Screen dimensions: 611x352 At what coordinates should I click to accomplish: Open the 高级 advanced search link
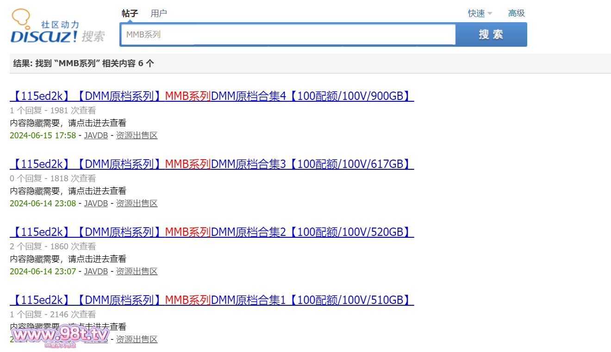(x=517, y=13)
